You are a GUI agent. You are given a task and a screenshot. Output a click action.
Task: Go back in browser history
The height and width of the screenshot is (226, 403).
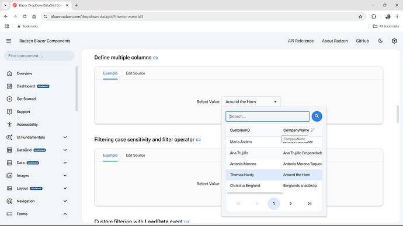[x=6, y=17]
